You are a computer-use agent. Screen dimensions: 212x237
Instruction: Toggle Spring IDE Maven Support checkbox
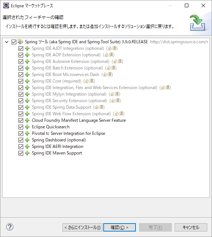[21, 153]
